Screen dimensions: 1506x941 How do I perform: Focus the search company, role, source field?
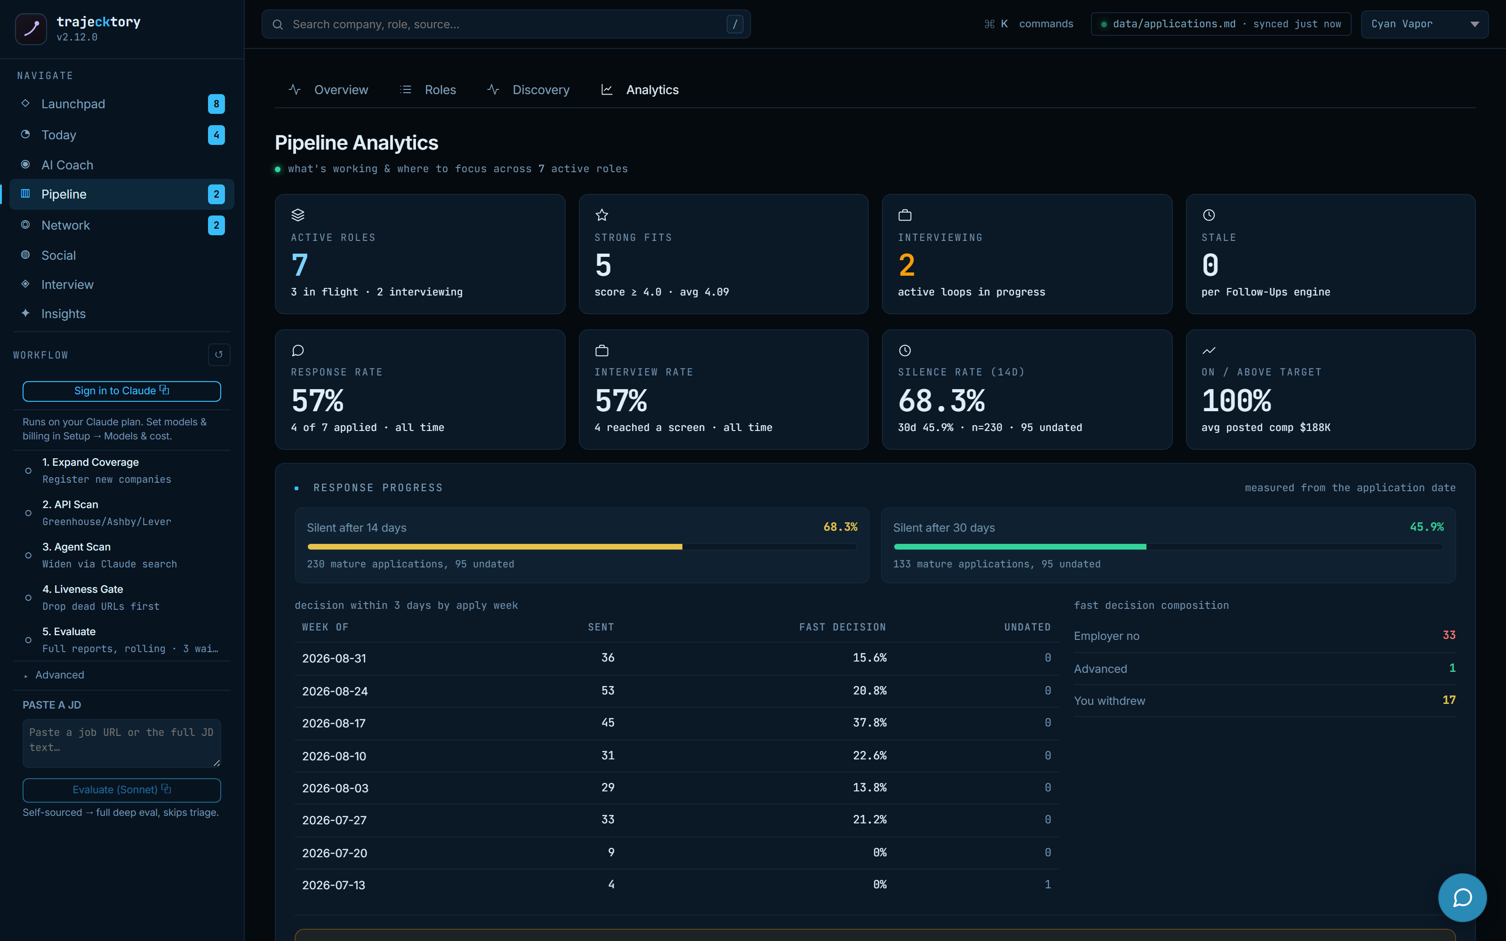[x=505, y=24]
